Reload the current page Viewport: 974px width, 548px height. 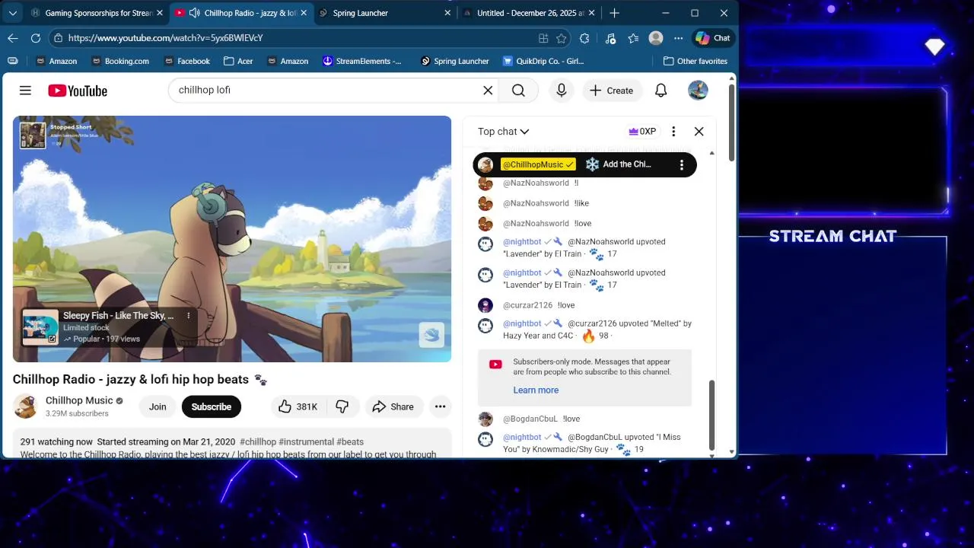[36, 38]
